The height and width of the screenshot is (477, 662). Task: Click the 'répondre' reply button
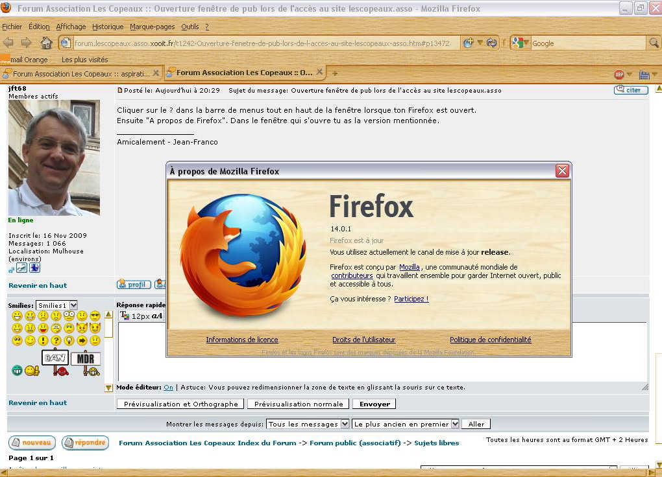point(85,443)
